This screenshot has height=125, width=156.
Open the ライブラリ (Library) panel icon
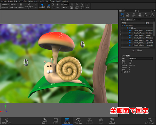56,120
